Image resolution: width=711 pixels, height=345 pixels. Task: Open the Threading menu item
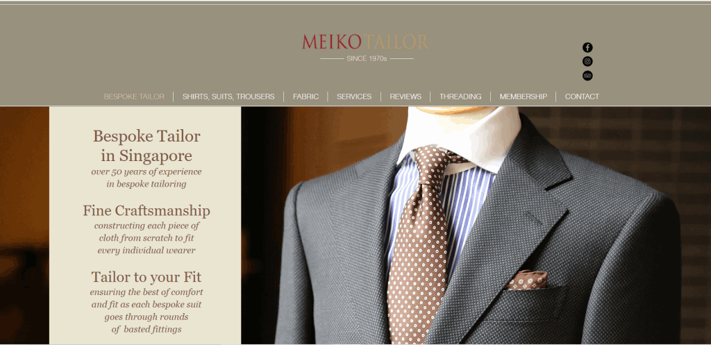click(460, 96)
